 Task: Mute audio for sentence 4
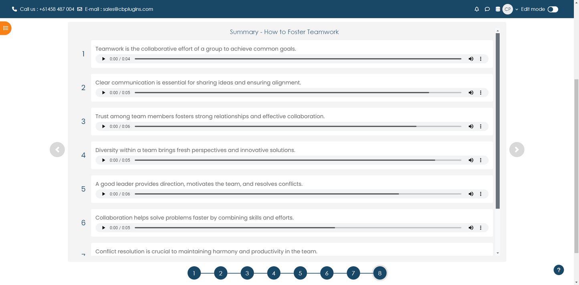click(471, 160)
